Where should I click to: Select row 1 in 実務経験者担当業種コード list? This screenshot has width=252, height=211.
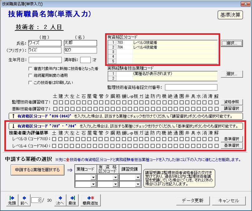tap(162, 74)
